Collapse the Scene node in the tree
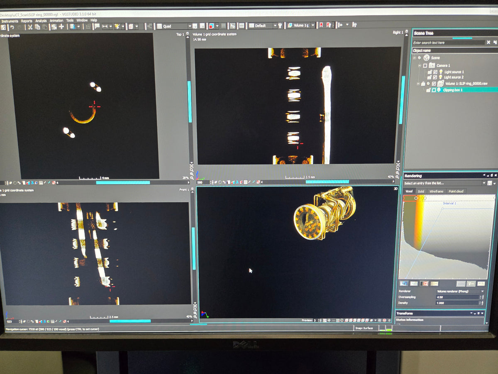This screenshot has width=498, height=374. (x=415, y=58)
